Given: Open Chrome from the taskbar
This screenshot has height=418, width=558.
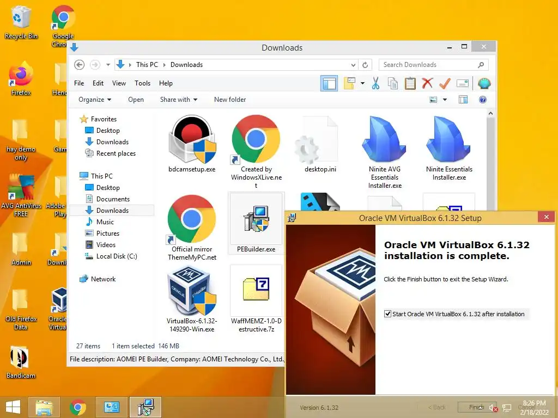Looking at the screenshot, I should tap(77, 407).
